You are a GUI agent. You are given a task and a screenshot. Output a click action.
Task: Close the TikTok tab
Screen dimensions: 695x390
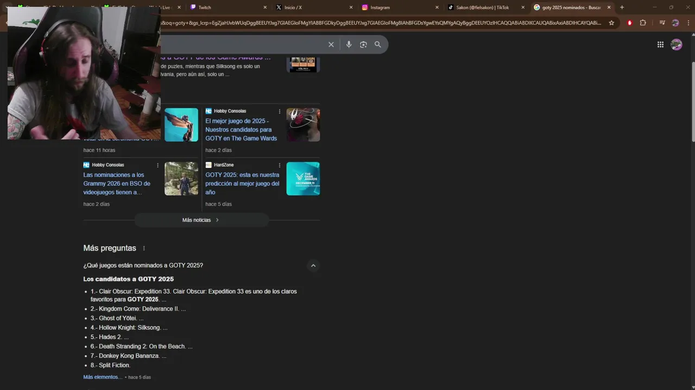(x=523, y=8)
